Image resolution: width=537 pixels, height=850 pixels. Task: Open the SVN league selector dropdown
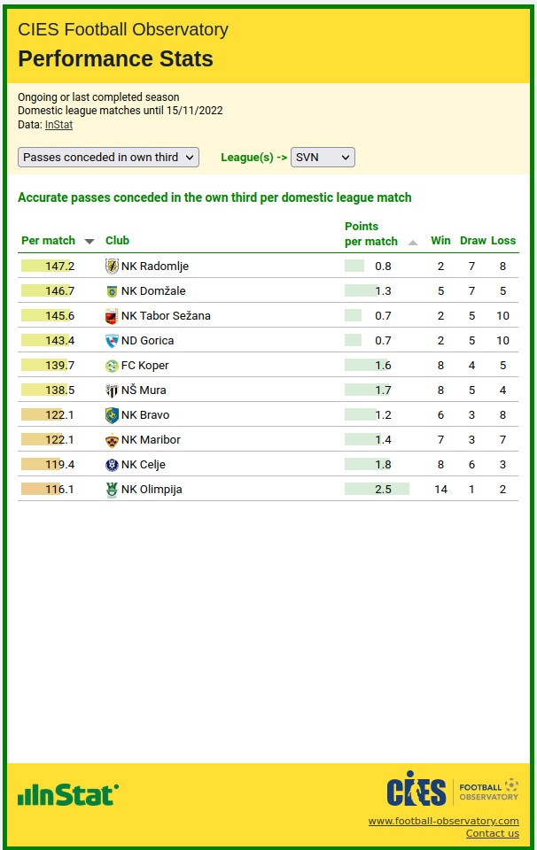[x=323, y=157]
